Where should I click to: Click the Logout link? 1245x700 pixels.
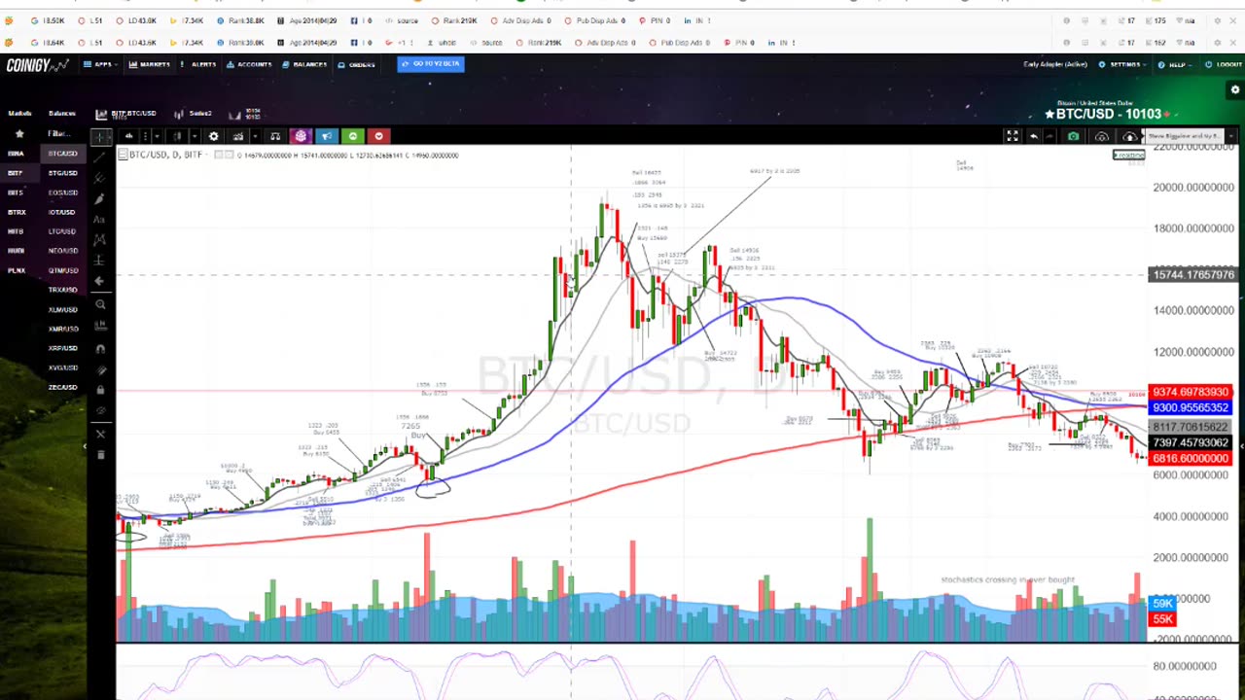click(x=1223, y=64)
